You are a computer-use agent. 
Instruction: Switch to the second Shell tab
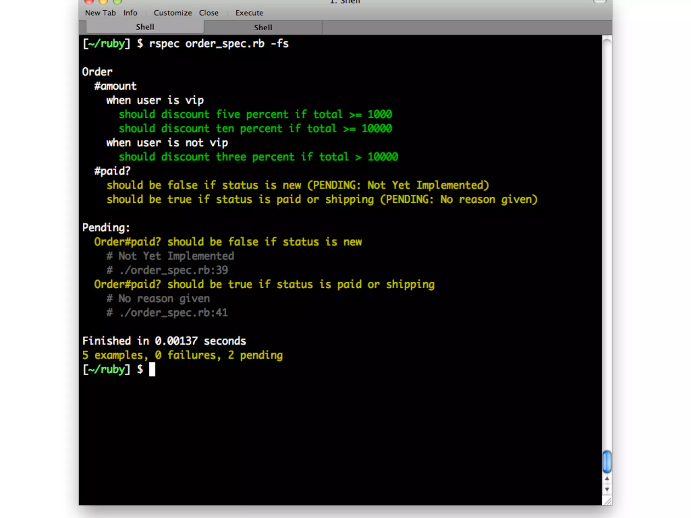tap(263, 28)
